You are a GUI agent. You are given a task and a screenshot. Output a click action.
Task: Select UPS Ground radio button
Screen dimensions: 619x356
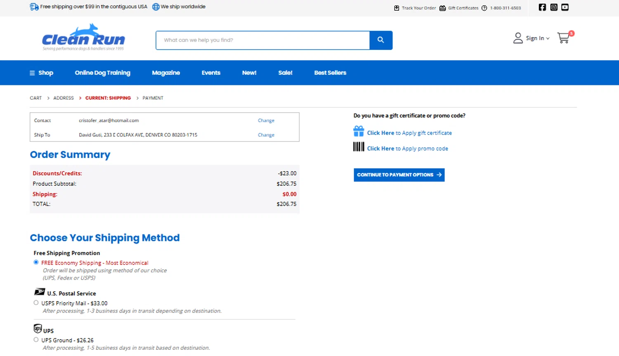click(36, 340)
